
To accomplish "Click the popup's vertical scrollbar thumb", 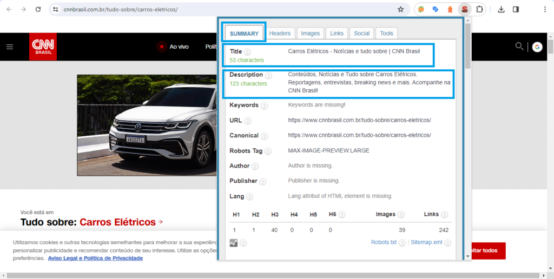I will coord(468,46).
